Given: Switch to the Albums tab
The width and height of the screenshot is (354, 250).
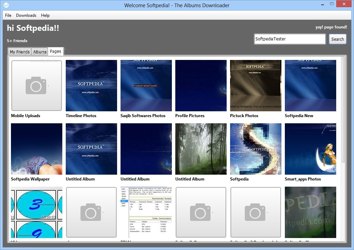Looking at the screenshot, I should [x=40, y=52].
